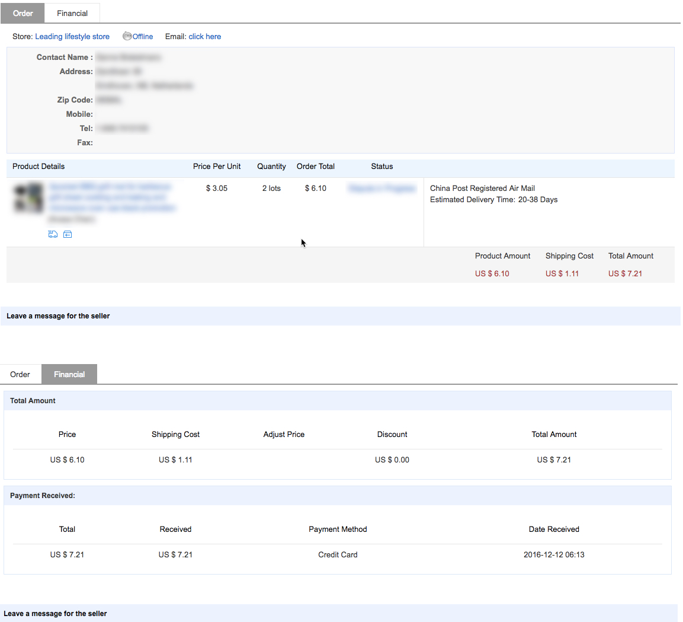
Task: Click the Email 'click here' link
Action: [204, 36]
